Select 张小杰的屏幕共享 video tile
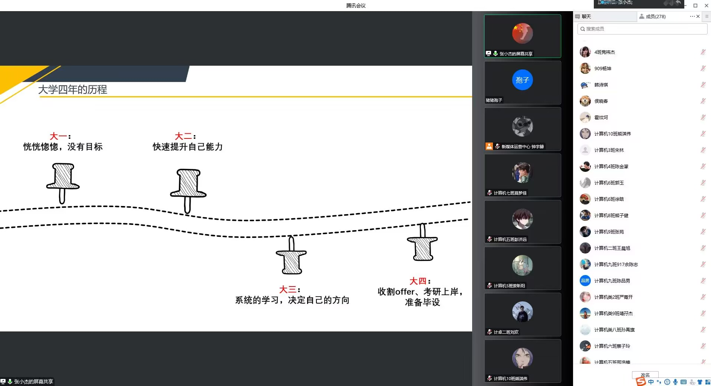This screenshot has width=711, height=386. point(522,36)
